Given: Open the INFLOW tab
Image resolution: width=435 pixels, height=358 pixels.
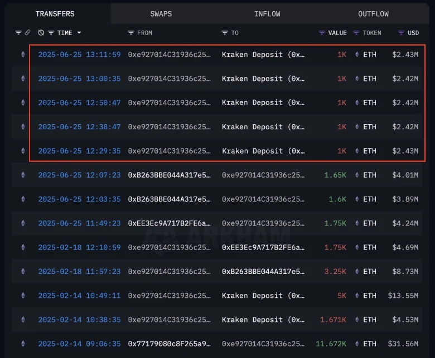Looking at the screenshot, I should [x=267, y=14].
